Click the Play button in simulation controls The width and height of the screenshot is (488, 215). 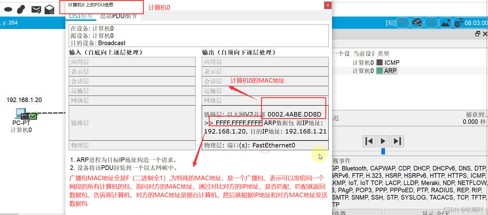point(383,141)
